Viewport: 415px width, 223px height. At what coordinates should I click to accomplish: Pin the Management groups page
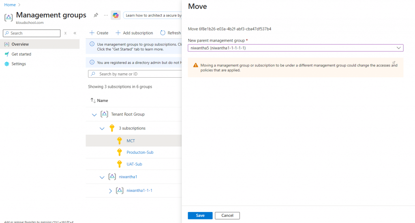pos(96,15)
